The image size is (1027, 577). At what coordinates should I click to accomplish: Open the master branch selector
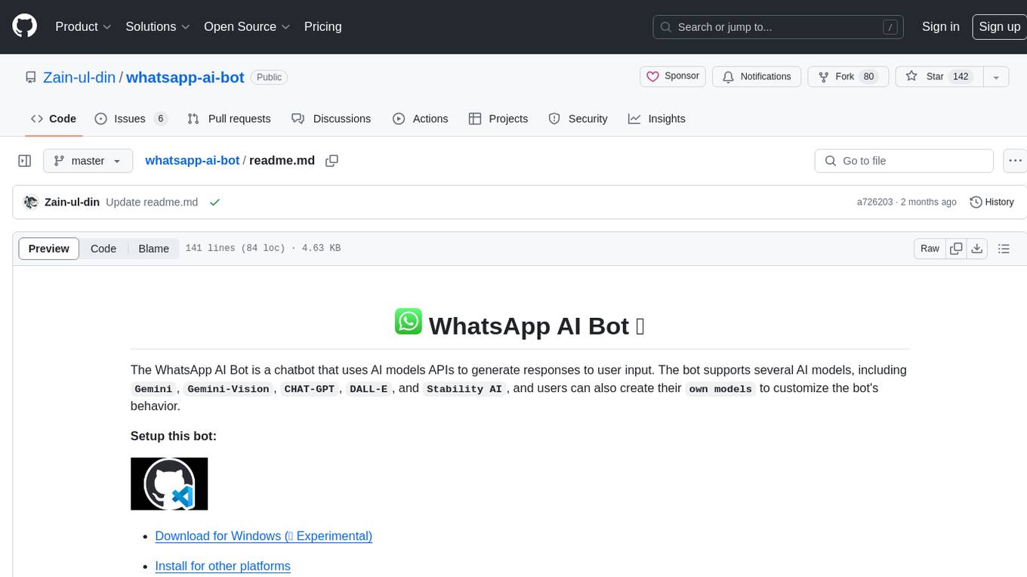[x=88, y=161]
